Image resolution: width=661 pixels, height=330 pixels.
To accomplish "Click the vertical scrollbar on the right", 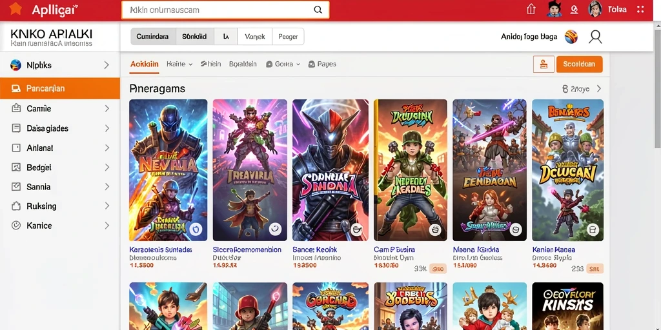I will (x=657, y=84).
